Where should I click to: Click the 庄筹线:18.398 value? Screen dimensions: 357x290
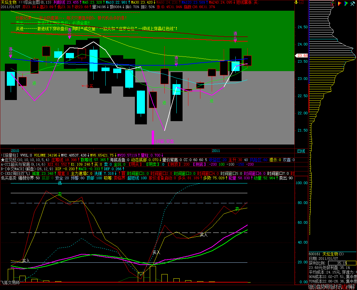click(64, 160)
